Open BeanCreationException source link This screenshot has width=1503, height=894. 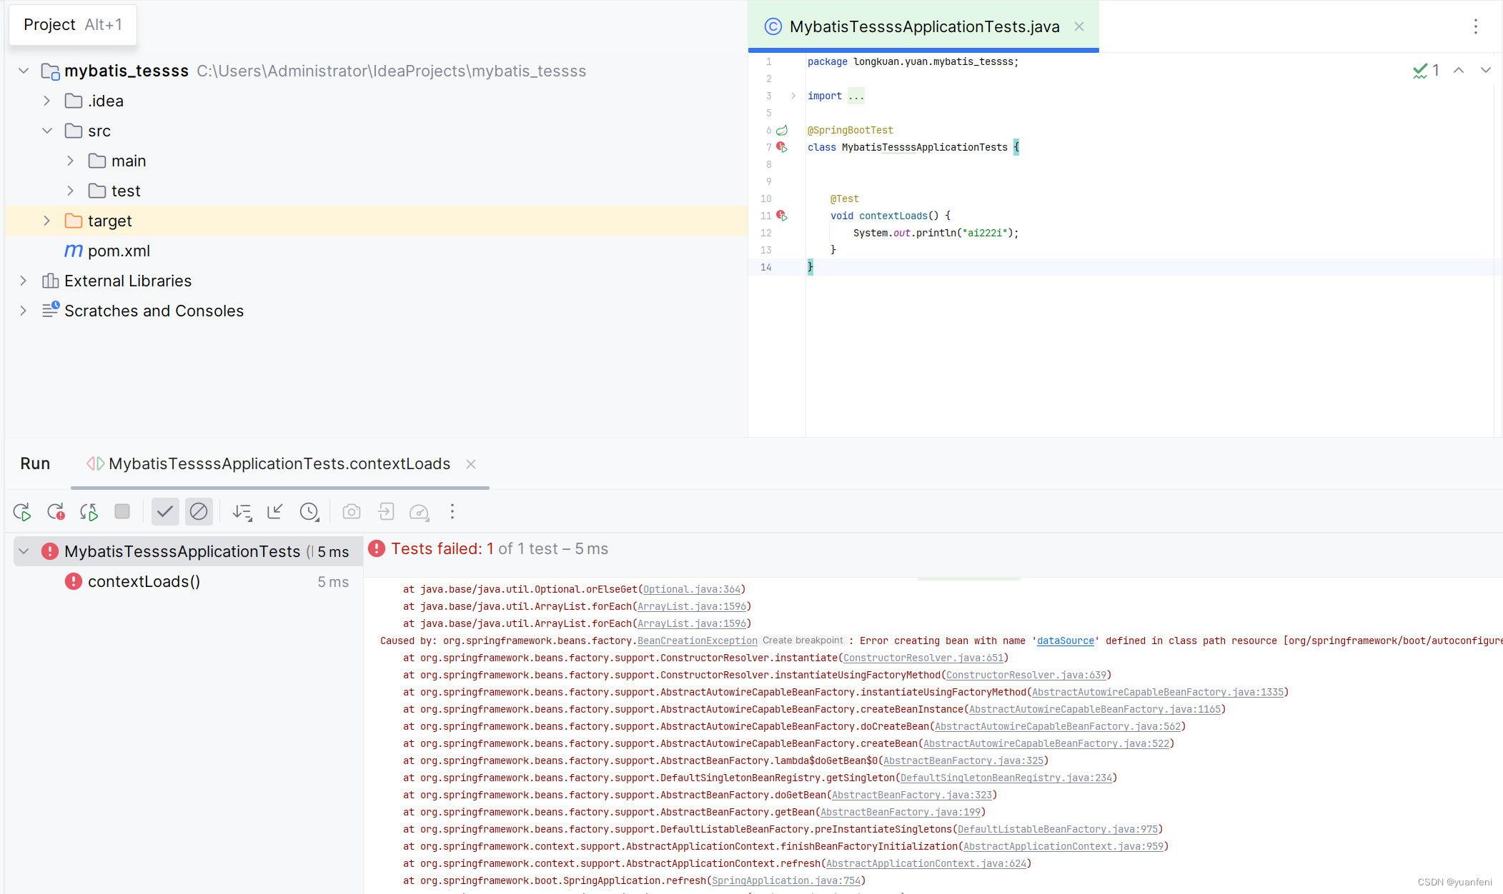tap(697, 641)
